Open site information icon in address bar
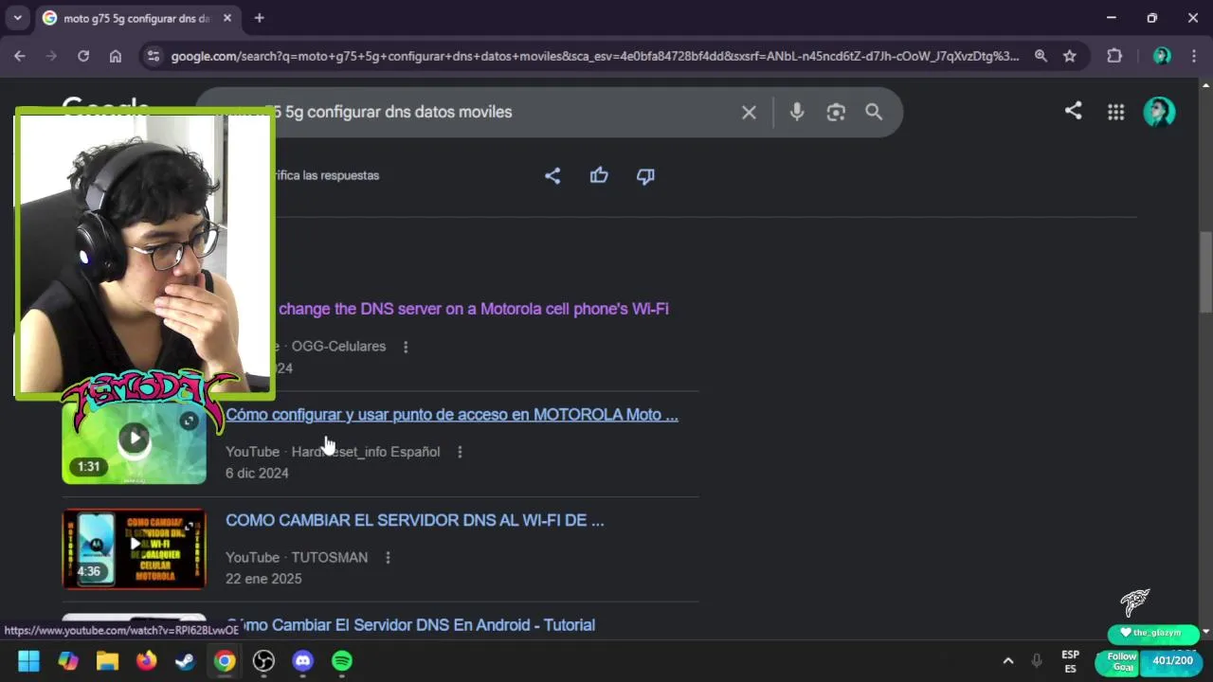The width and height of the screenshot is (1213, 682). 154,56
